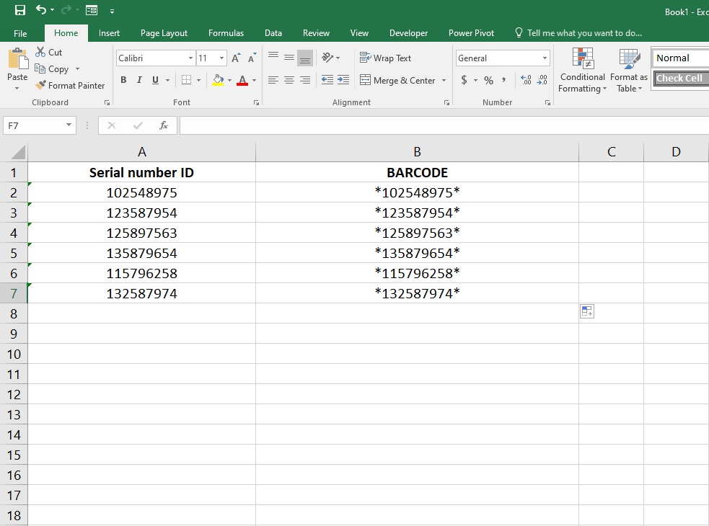The image size is (709, 526).
Task: Open the Font name dropdown
Action: click(x=189, y=58)
